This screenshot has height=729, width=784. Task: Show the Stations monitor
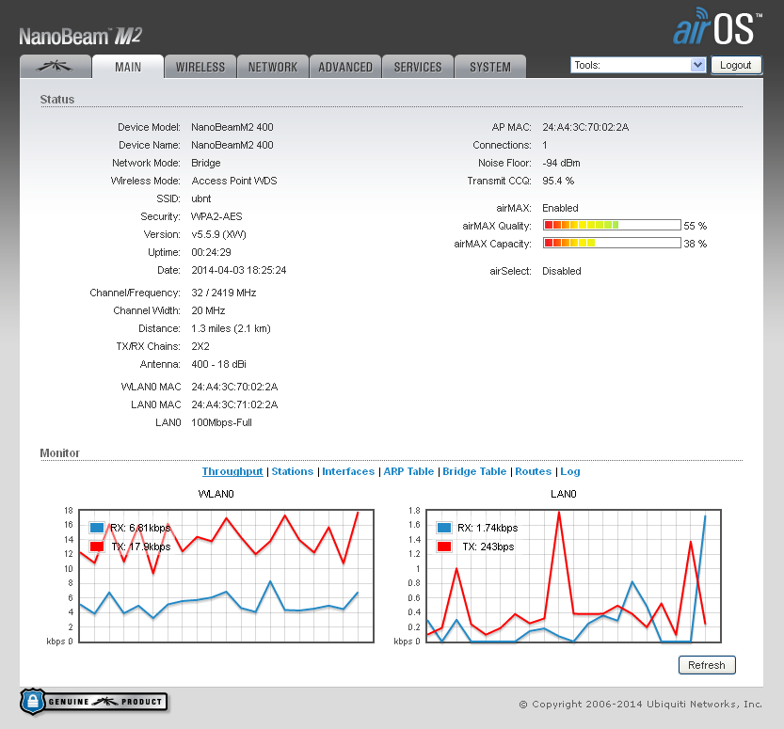pos(293,471)
